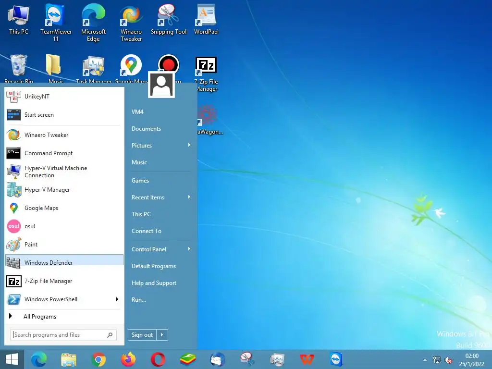Click the user account picture

click(x=161, y=85)
